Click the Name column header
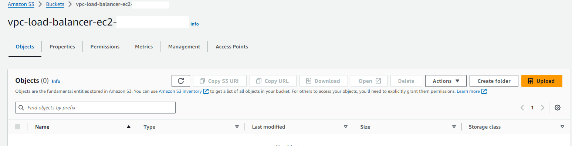 tap(42, 127)
